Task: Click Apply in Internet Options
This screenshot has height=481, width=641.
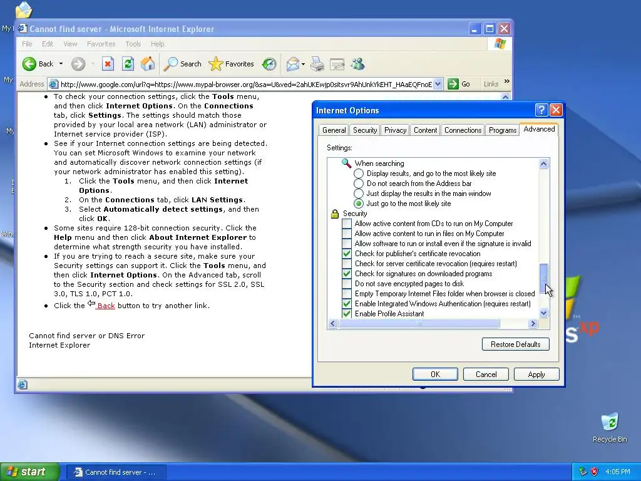Action: (x=536, y=375)
